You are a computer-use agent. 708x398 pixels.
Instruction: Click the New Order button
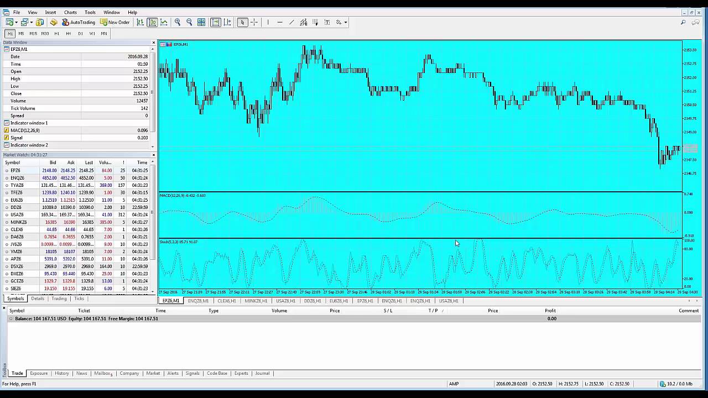(114, 22)
